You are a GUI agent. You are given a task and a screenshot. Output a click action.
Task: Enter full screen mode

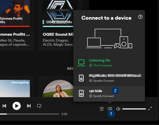click(150, 109)
